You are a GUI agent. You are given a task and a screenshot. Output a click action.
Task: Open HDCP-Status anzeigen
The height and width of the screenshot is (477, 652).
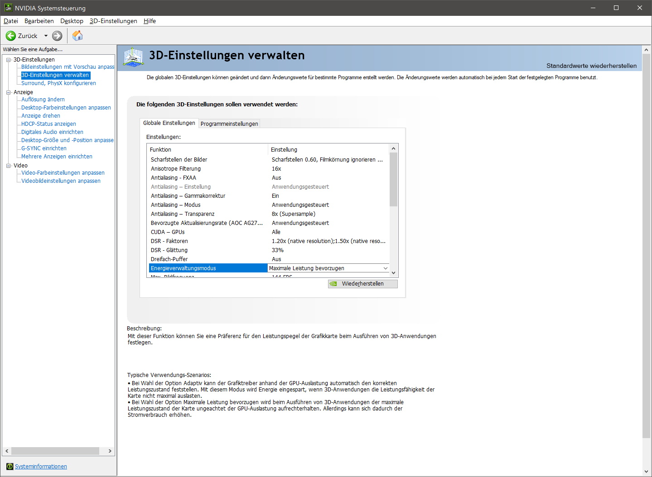point(48,124)
